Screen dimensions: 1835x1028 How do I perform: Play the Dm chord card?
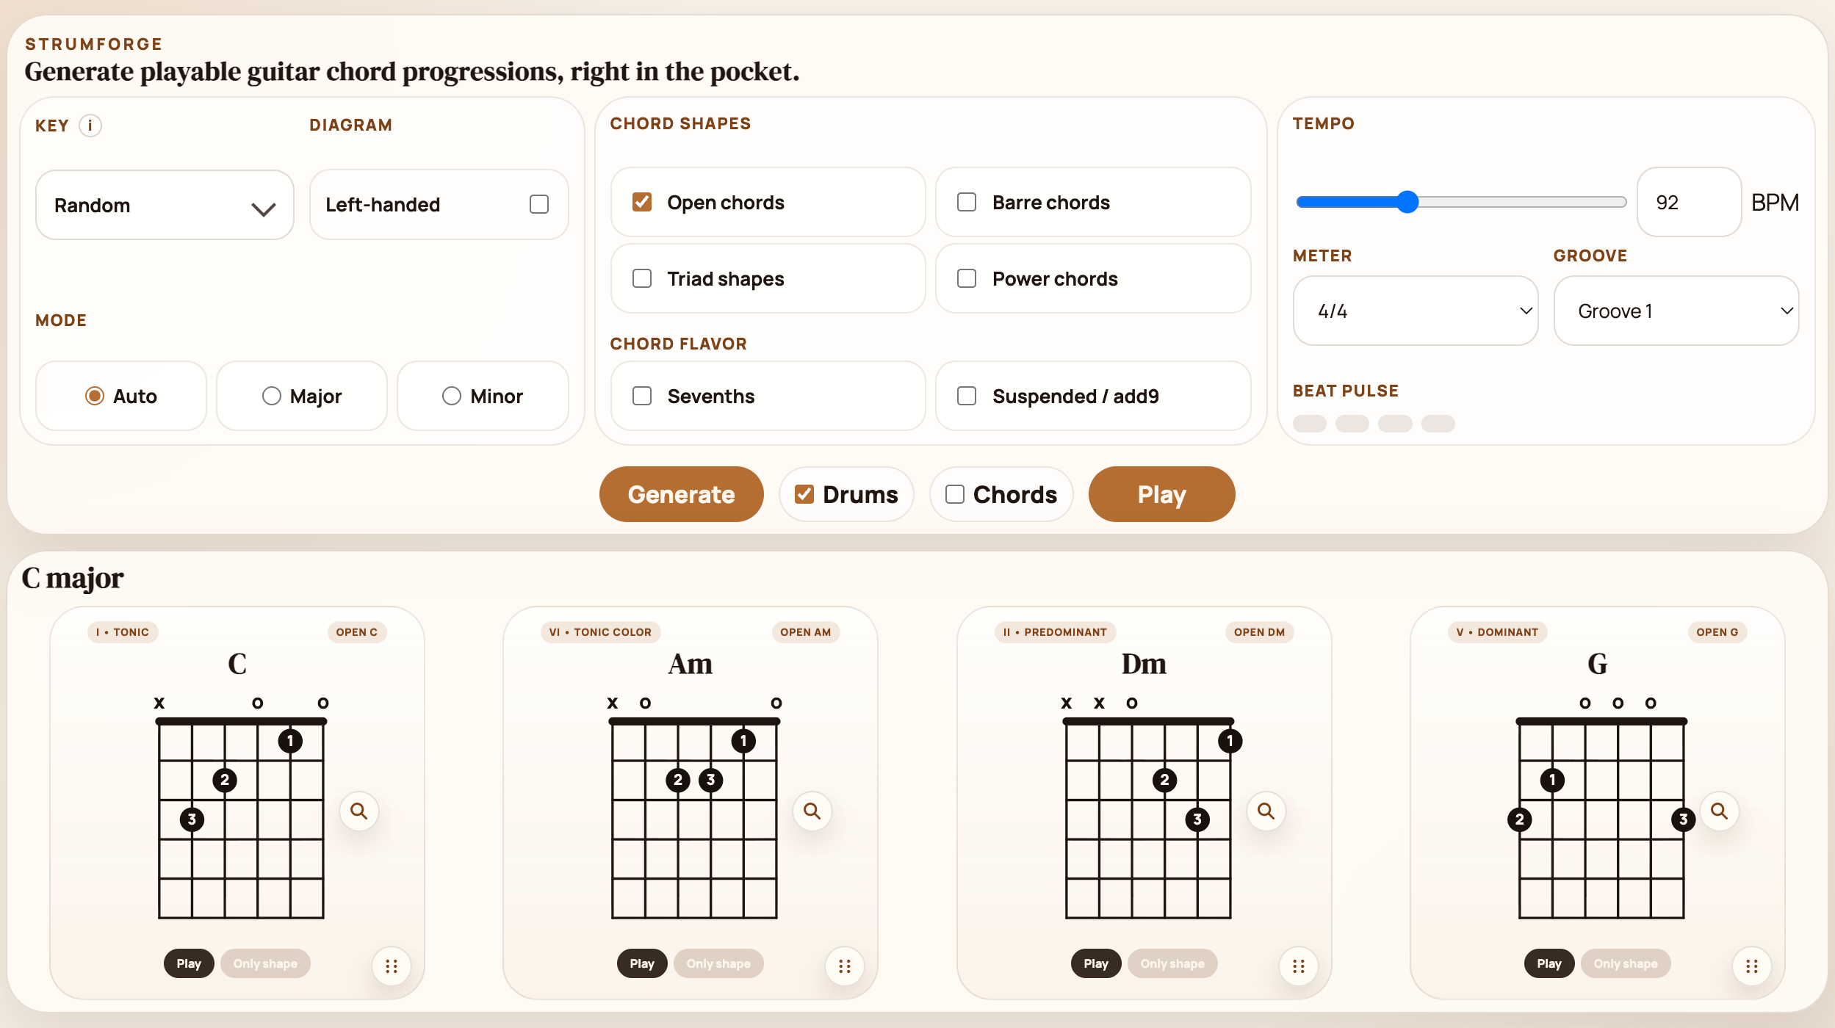[x=1095, y=964]
